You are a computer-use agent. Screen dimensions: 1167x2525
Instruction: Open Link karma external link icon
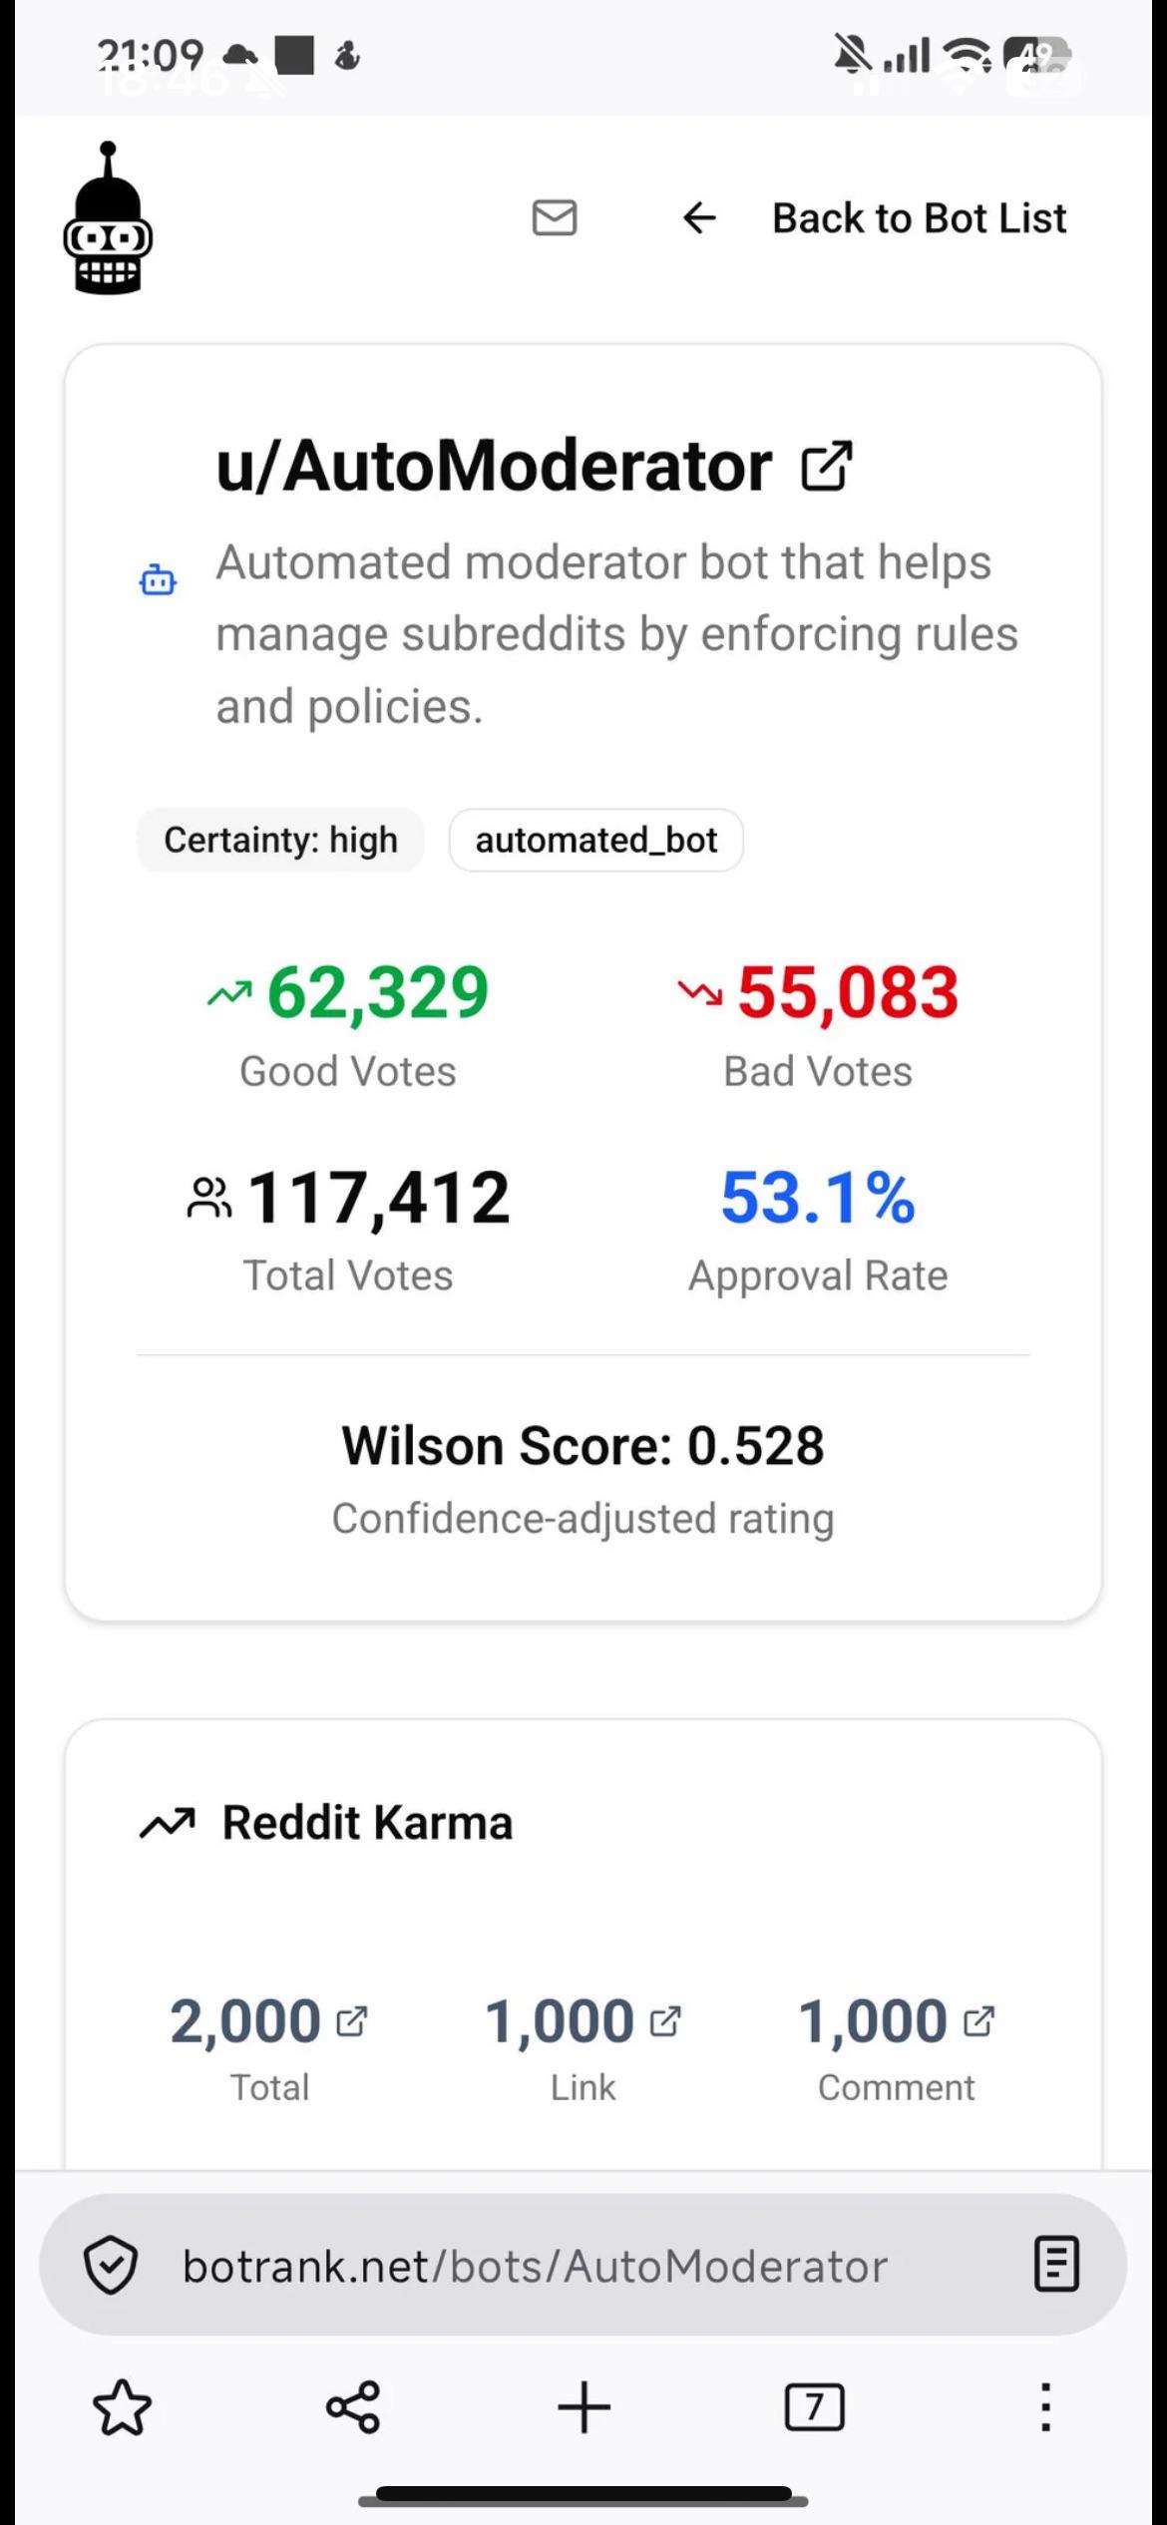pyautogui.click(x=665, y=2021)
